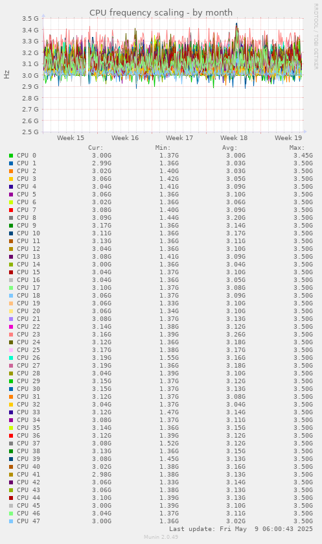Viewport: 322px width, 544px height.
Task: Click the 1.33G Min value for CPU 19
Action: 169,303
